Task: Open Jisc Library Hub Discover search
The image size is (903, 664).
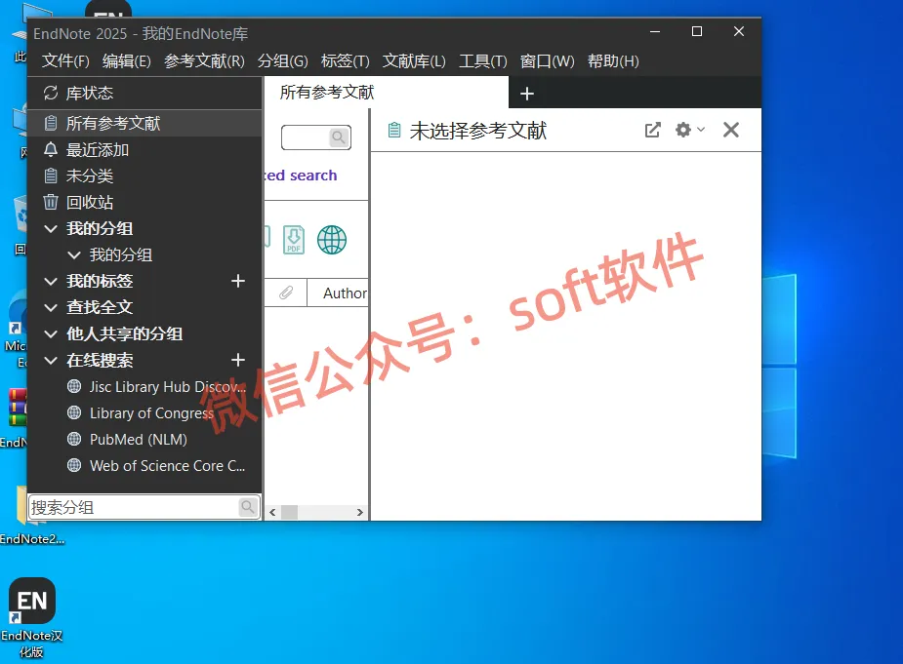Action: click(156, 387)
